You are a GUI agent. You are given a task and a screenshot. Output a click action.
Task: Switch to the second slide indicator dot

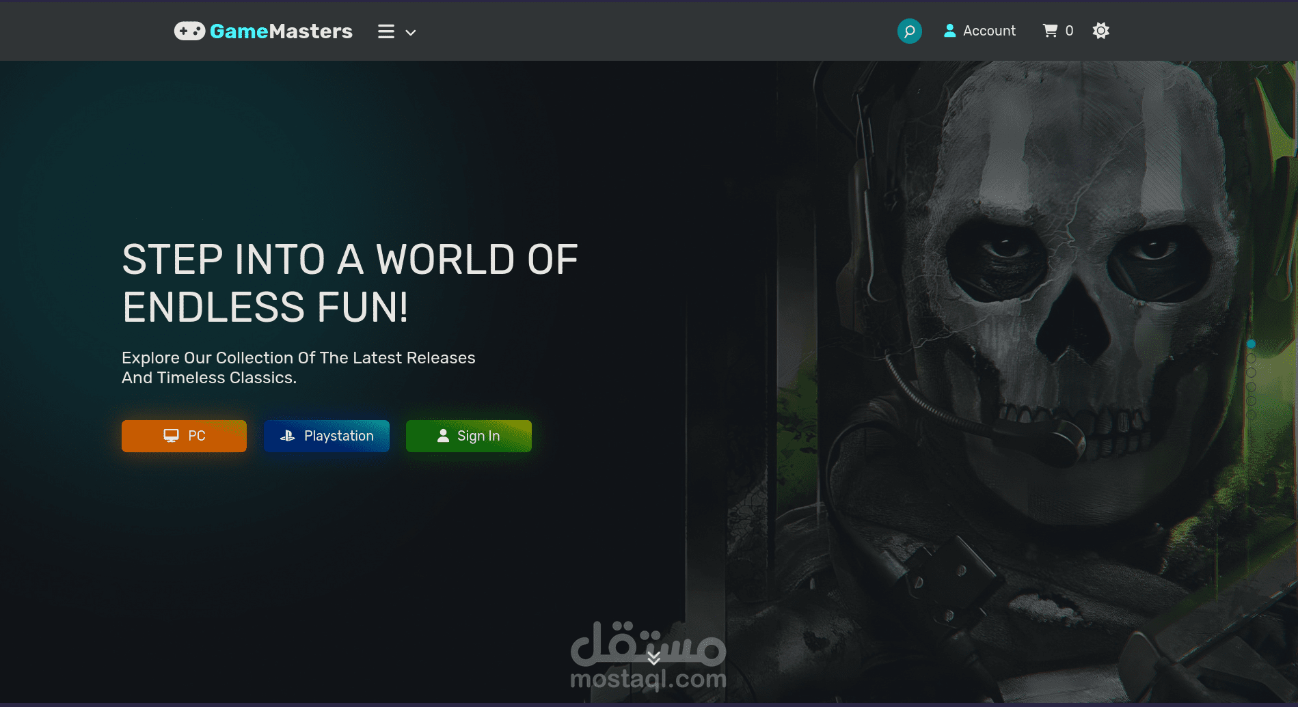coord(1252,358)
